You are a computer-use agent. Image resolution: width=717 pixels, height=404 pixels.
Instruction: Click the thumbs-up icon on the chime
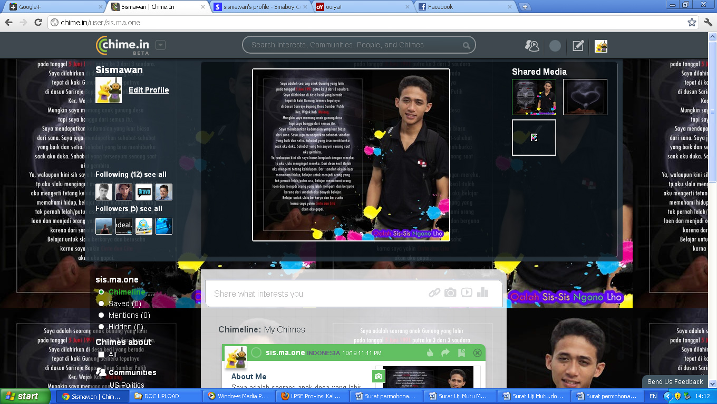[x=430, y=352]
